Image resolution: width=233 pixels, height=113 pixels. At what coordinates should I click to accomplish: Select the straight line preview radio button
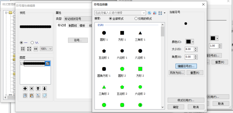(21, 43)
